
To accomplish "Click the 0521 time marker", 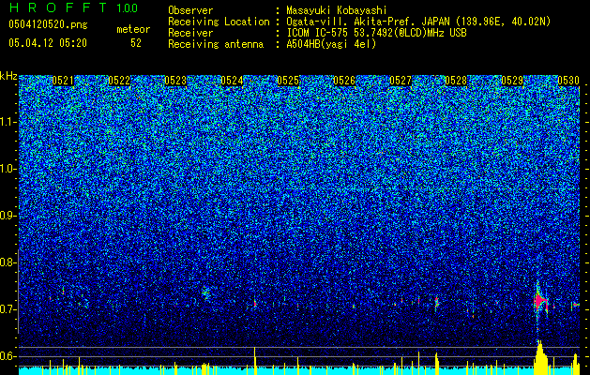I will tap(63, 81).
